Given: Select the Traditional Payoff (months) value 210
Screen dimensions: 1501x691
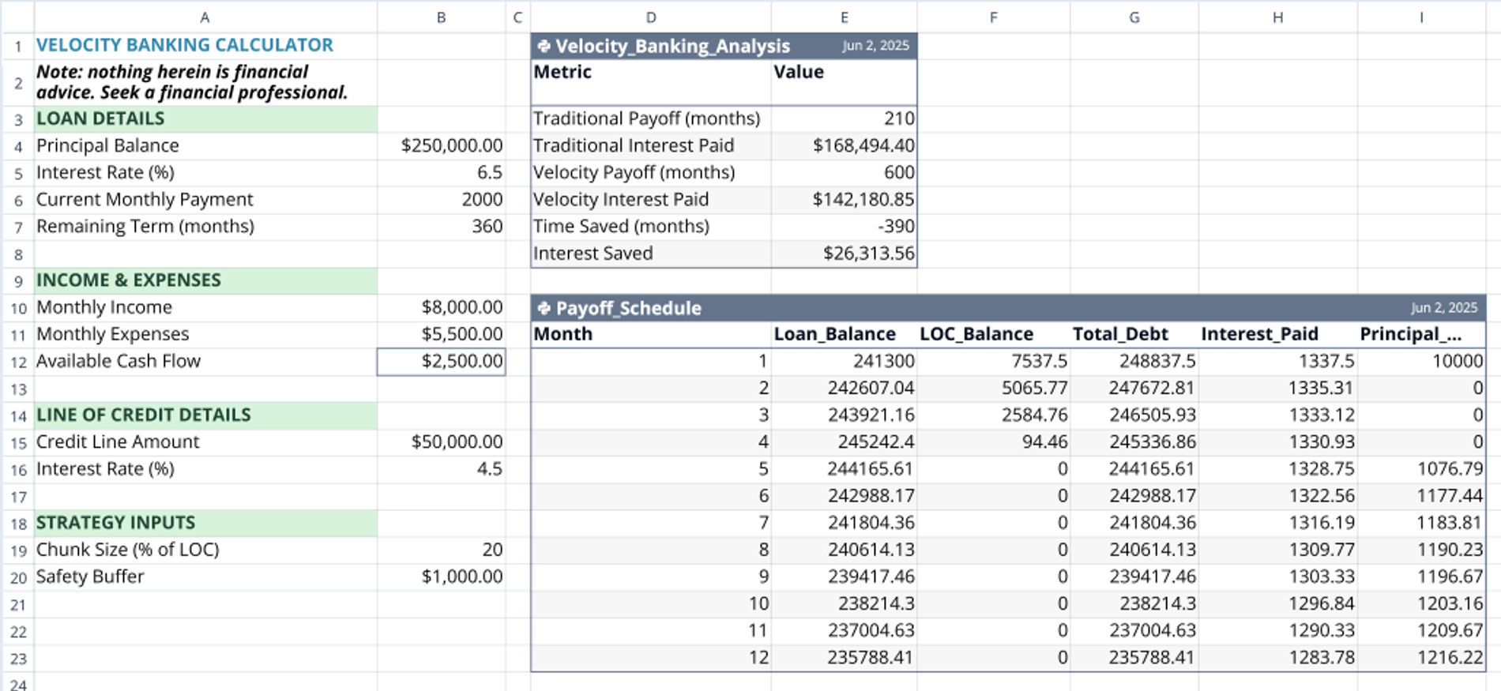Looking at the screenshot, I should pos(844,119).
